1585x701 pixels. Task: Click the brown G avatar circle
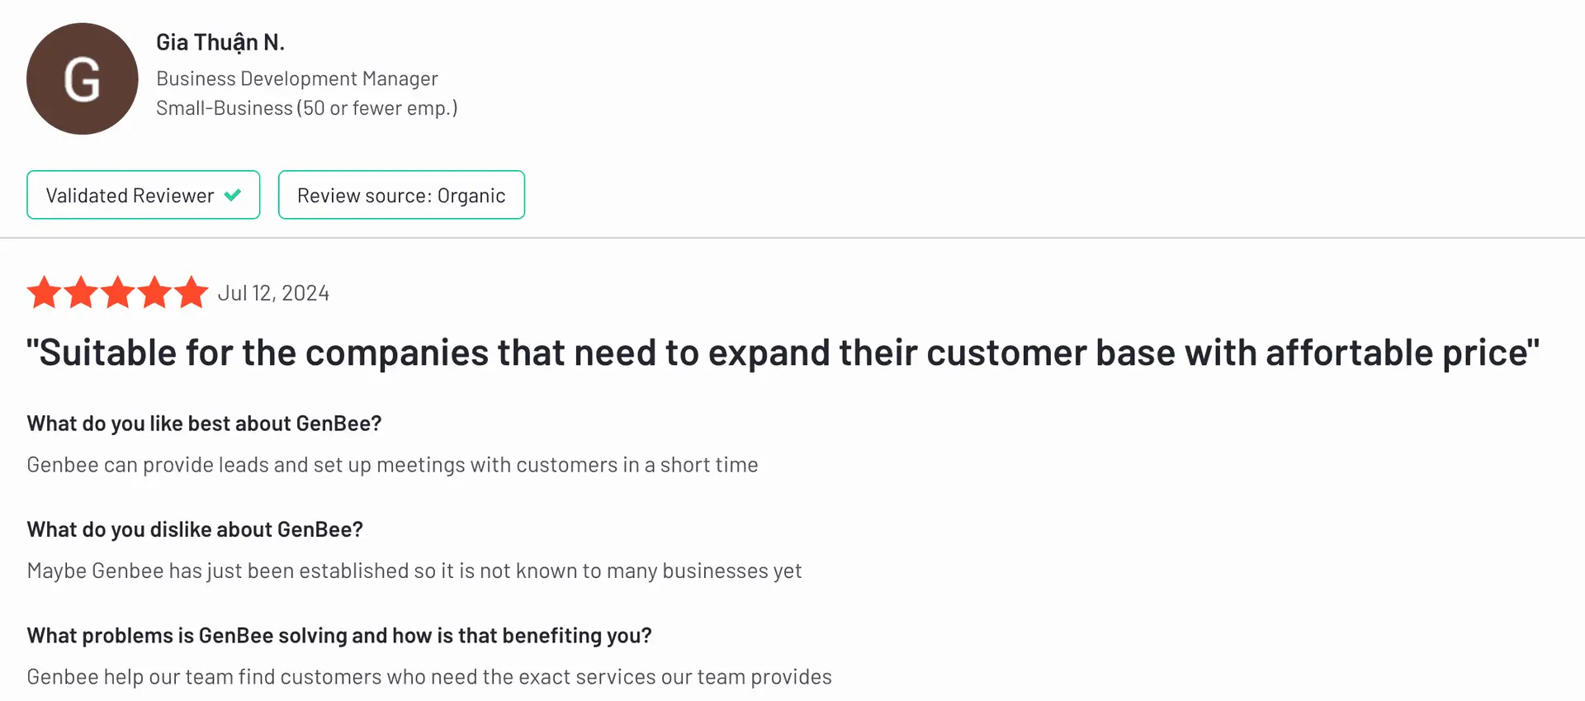(83, 79)
